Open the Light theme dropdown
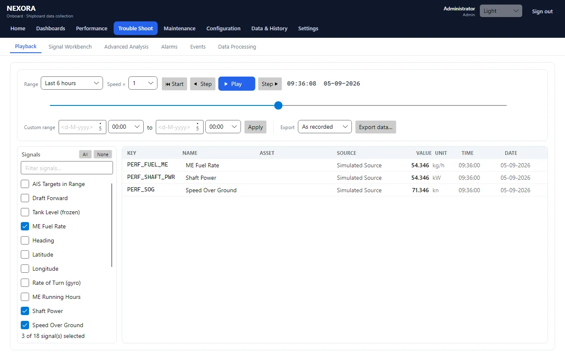 coord(501,11)
